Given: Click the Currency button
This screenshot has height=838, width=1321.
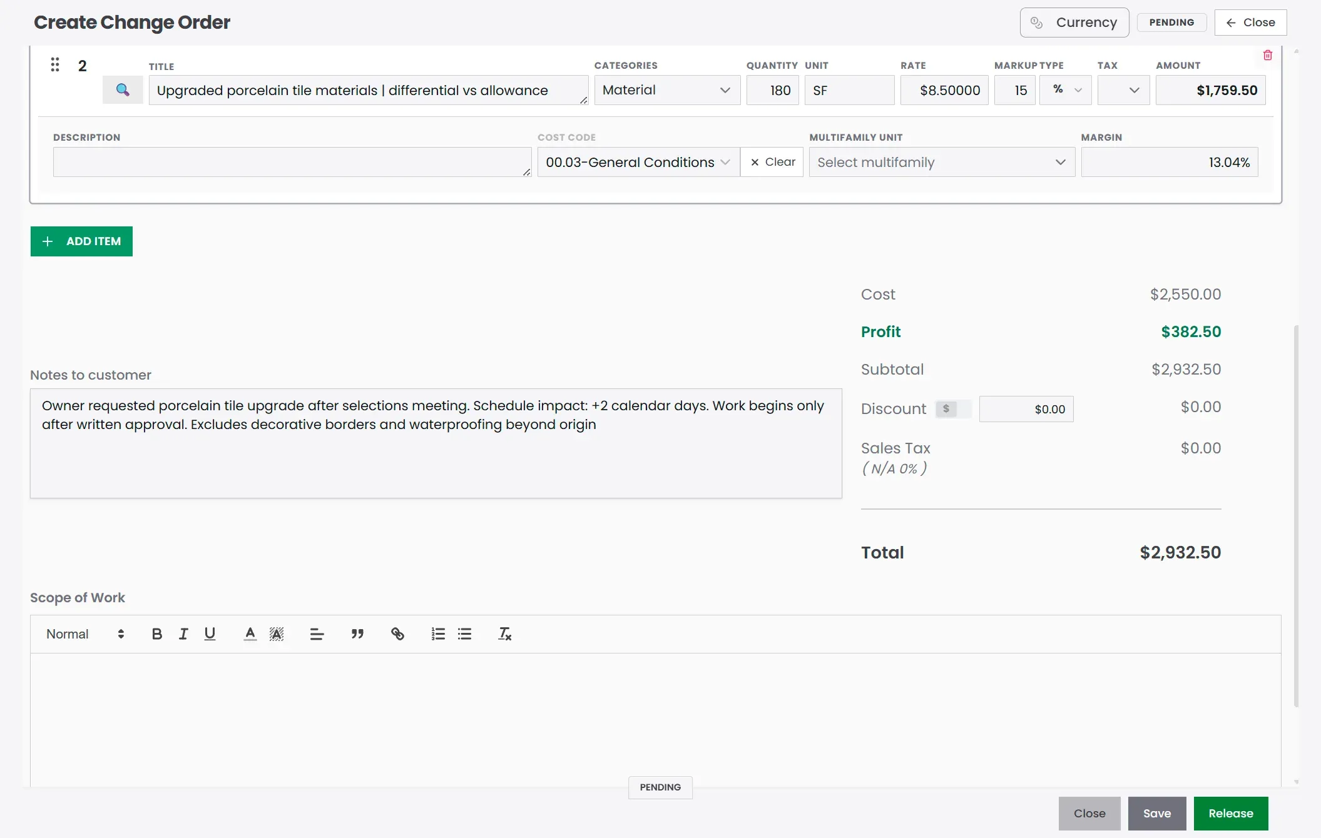Looking at the screenshot, I should [x=1074, y=23].
